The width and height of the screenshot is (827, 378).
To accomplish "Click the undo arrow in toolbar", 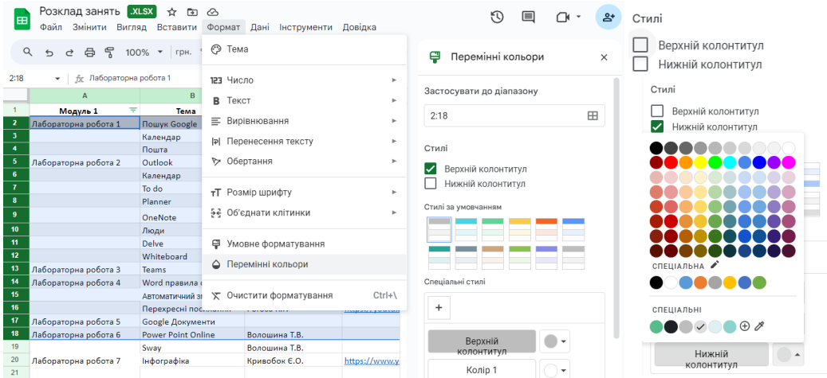I will [49, 53].
